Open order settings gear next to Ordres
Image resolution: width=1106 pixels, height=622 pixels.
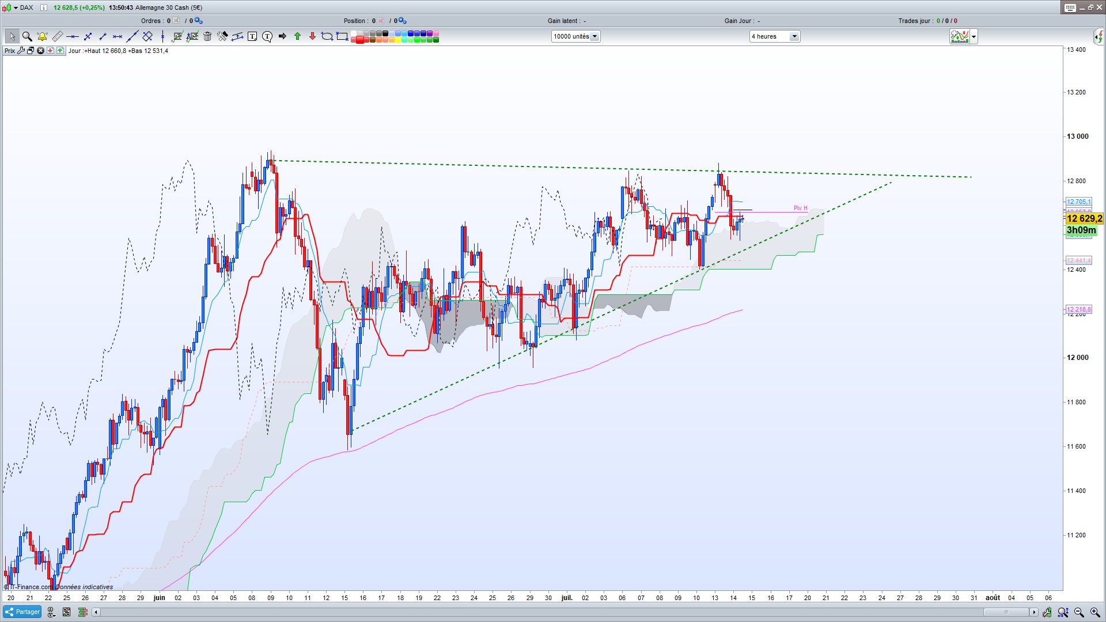click(198, 21)
